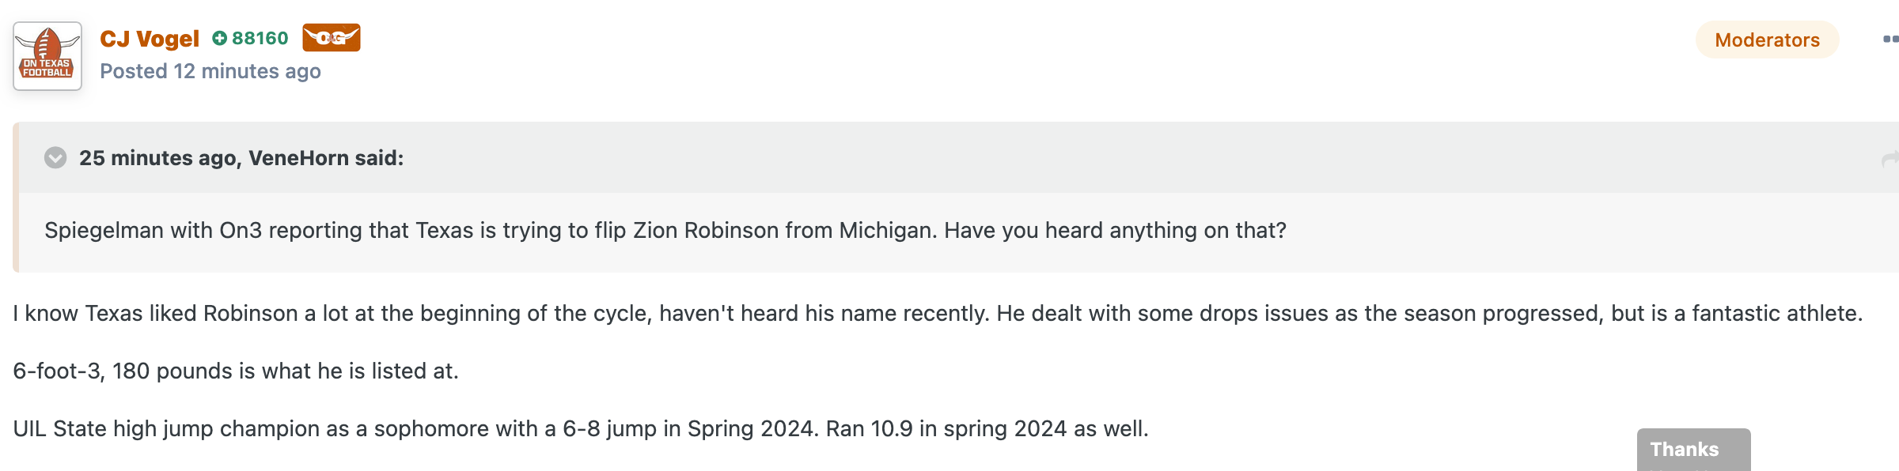Open CJ Vogel's On Texas Football avatar
The image size is (1899, 471).
(47, 56)
